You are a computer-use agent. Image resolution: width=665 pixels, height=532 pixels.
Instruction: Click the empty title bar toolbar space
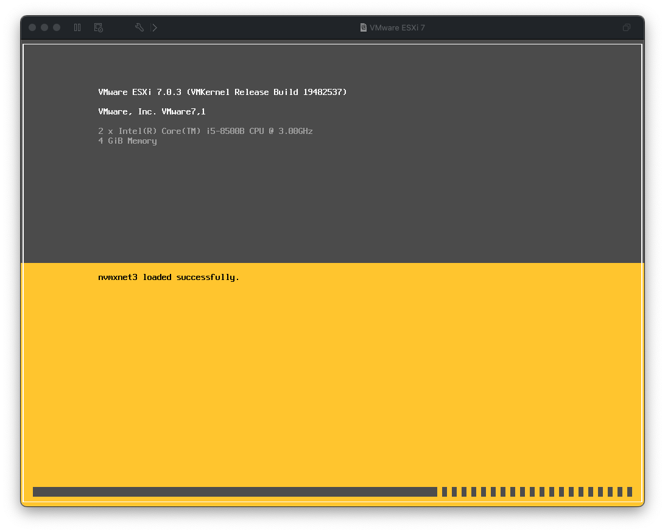pyautogui.click(x=256, y=27)
